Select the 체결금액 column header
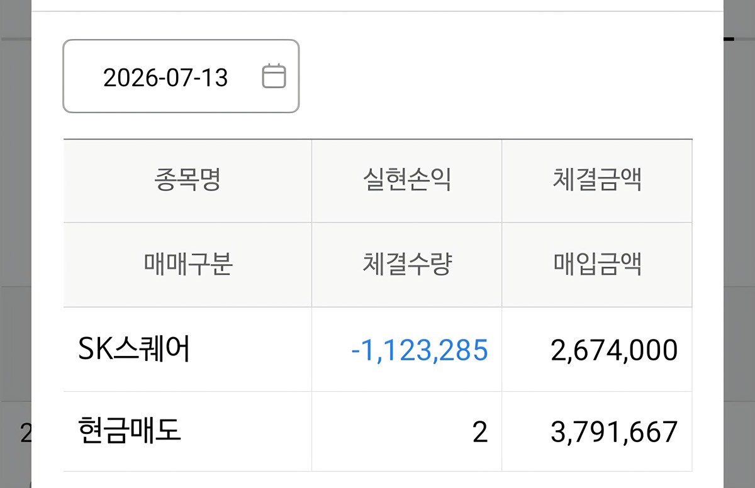 (x=597, y=180)
